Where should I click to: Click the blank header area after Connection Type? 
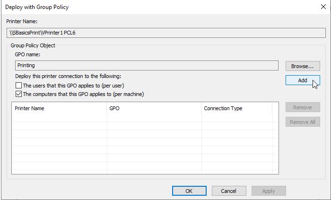click(275, 108)
